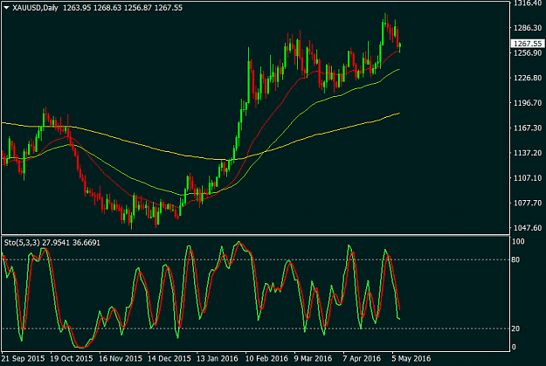Screen dimensions: 546x366
Task: Click the 1167.30 price axis label
Action: (528, 128)
